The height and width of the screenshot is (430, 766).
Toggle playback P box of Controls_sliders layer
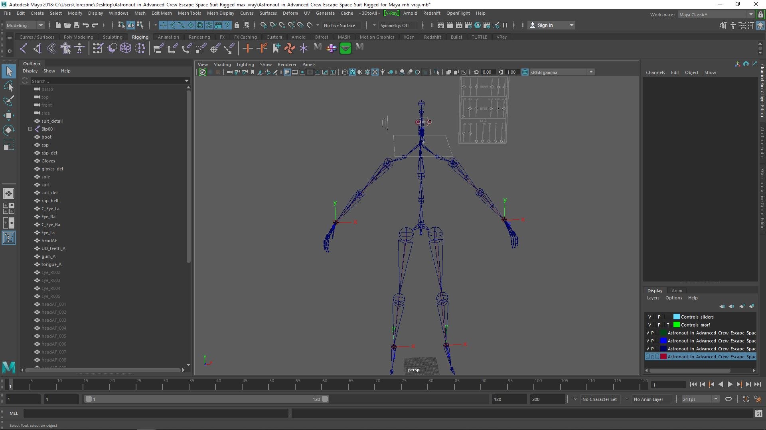pos(659,317)
